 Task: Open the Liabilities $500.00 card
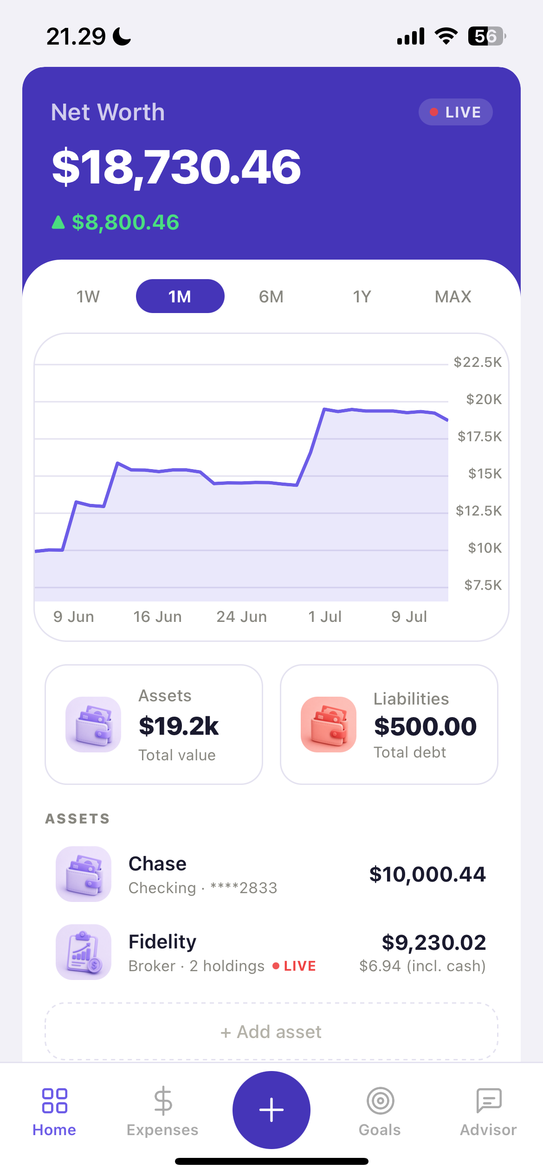pyautogui.click(x=389, y=725)
